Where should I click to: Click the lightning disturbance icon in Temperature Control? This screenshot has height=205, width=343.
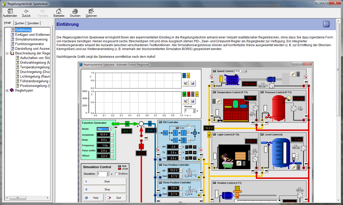pyautogui.click(x=219, y=101)
